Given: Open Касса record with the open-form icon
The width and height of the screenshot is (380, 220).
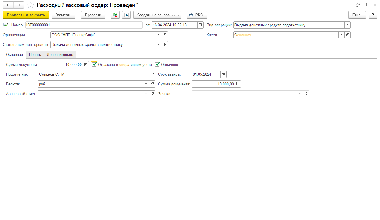Looking at the screenshot, I should pyautogui.click(x=348, y=35).
